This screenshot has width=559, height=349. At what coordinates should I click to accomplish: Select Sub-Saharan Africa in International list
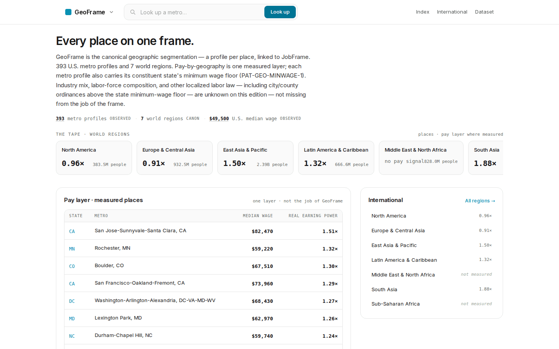click(x=432, y=304)
